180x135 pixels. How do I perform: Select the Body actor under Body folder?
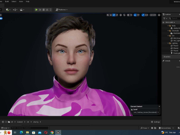point(171,28)
